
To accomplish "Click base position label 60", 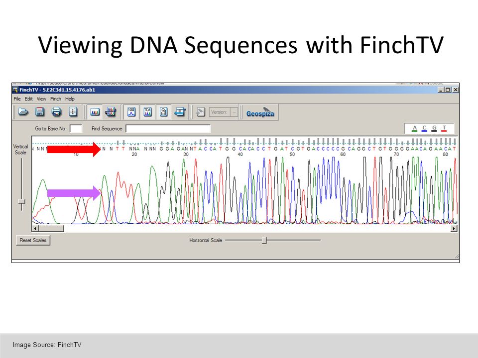I will 343,154.
